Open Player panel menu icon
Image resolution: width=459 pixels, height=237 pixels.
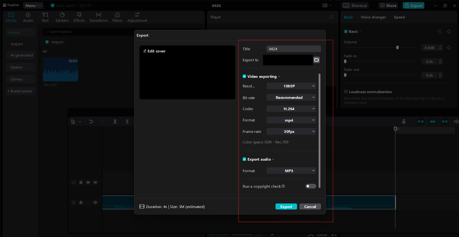click(x=331, y=17)
